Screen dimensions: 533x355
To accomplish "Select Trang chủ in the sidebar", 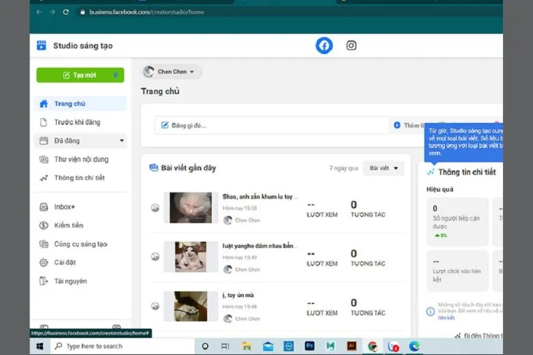I will point(70,104).
